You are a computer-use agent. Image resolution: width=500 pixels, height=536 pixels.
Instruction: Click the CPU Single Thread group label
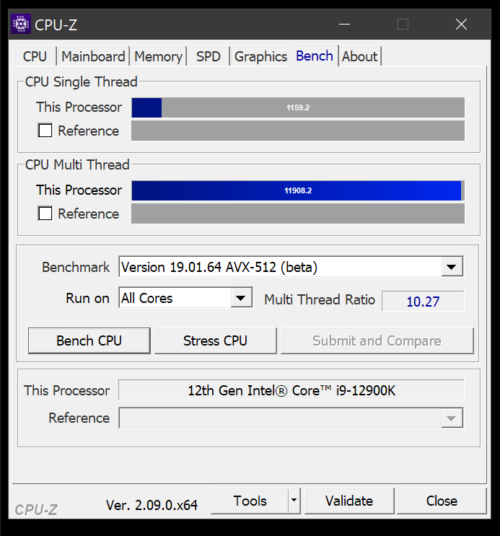pyautogui.click(x=81, y=82)
